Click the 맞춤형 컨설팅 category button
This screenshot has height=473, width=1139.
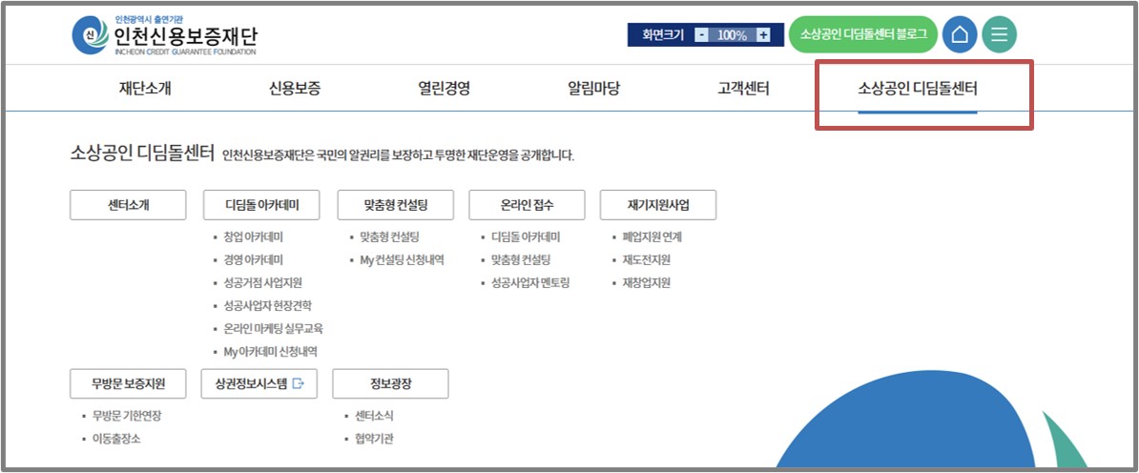coord(396,205)
